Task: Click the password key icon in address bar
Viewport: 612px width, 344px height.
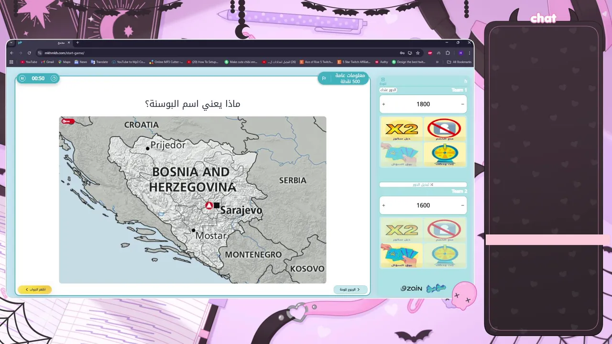Action: (402, 53)
